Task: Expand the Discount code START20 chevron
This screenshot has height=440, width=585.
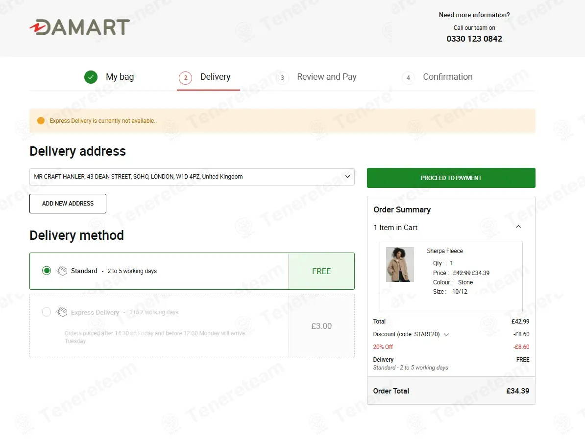Action: point(446,335)
